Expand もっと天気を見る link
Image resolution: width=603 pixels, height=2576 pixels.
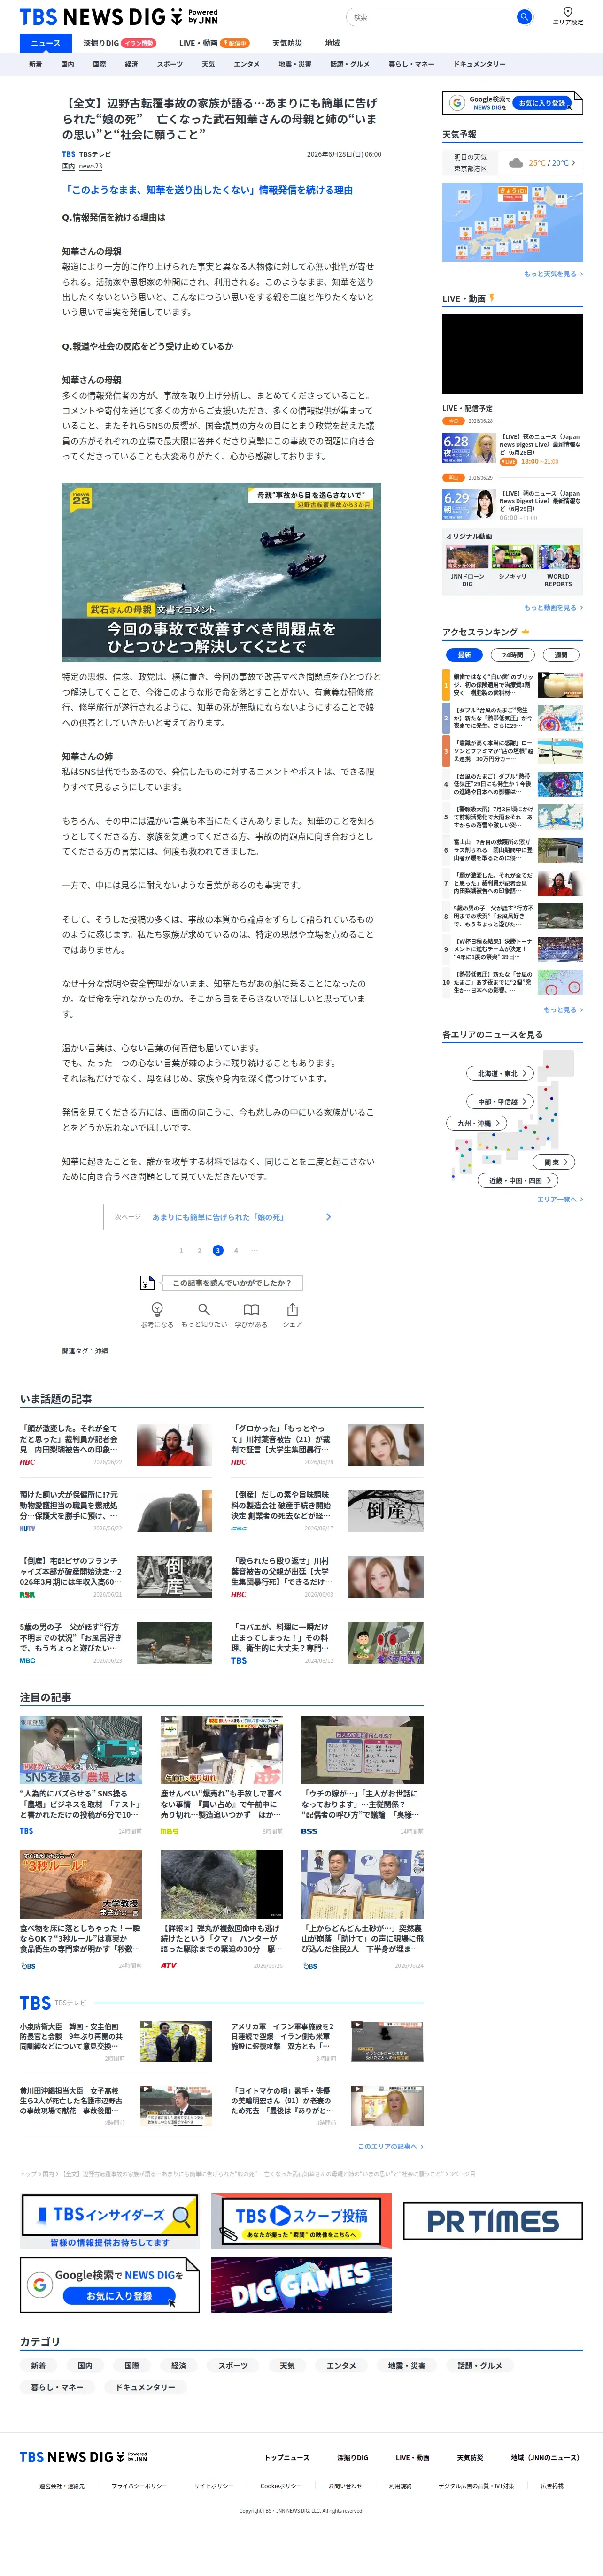point(553,274)
